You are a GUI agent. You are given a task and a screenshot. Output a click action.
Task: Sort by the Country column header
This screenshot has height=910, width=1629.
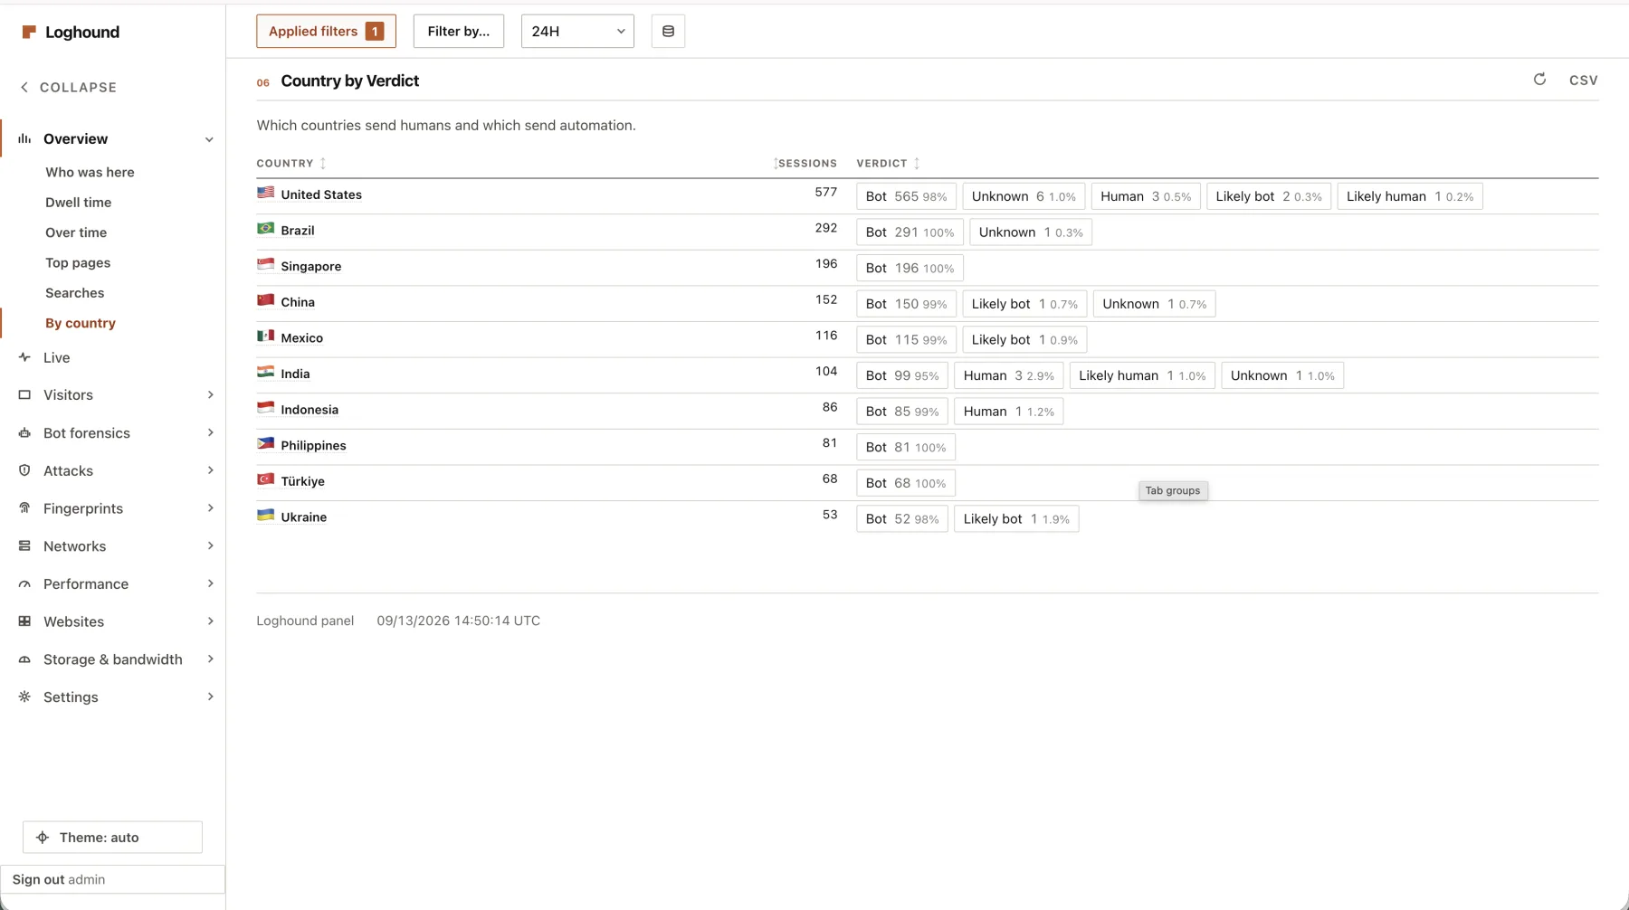tap(291, 164)
